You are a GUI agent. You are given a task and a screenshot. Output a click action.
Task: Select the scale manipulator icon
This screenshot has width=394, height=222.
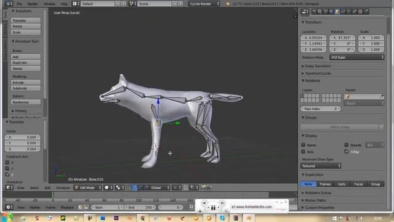147,187
